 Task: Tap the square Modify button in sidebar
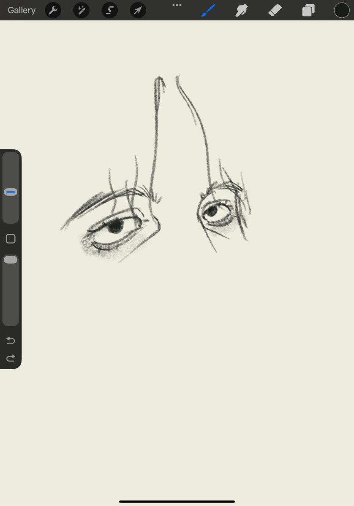(x=11, y=239)
